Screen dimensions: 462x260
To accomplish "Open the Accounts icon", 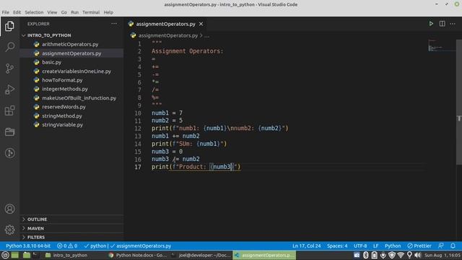I will point(9,209).
